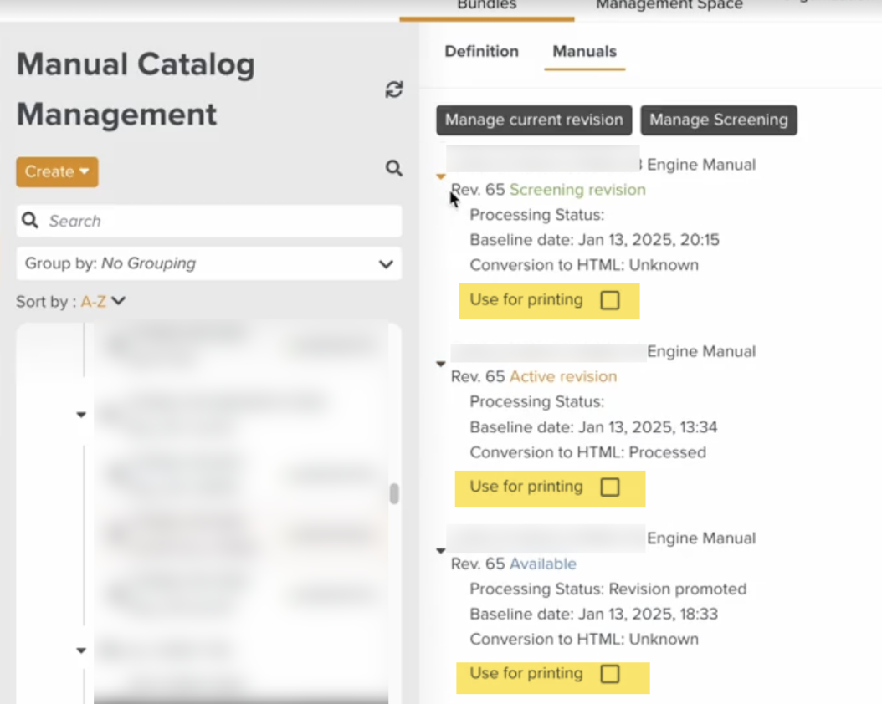Click the catalog list vertical scrollbar thumb

coord(394,494)
